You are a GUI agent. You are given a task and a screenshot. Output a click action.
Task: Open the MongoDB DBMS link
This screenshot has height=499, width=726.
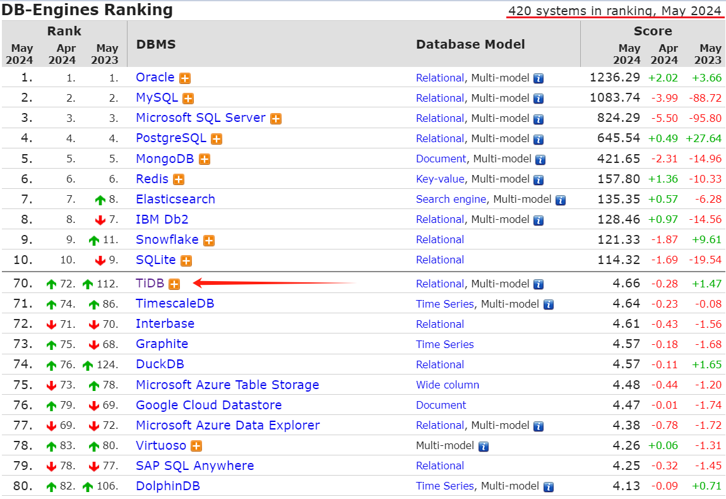click(x=165, y=159)
